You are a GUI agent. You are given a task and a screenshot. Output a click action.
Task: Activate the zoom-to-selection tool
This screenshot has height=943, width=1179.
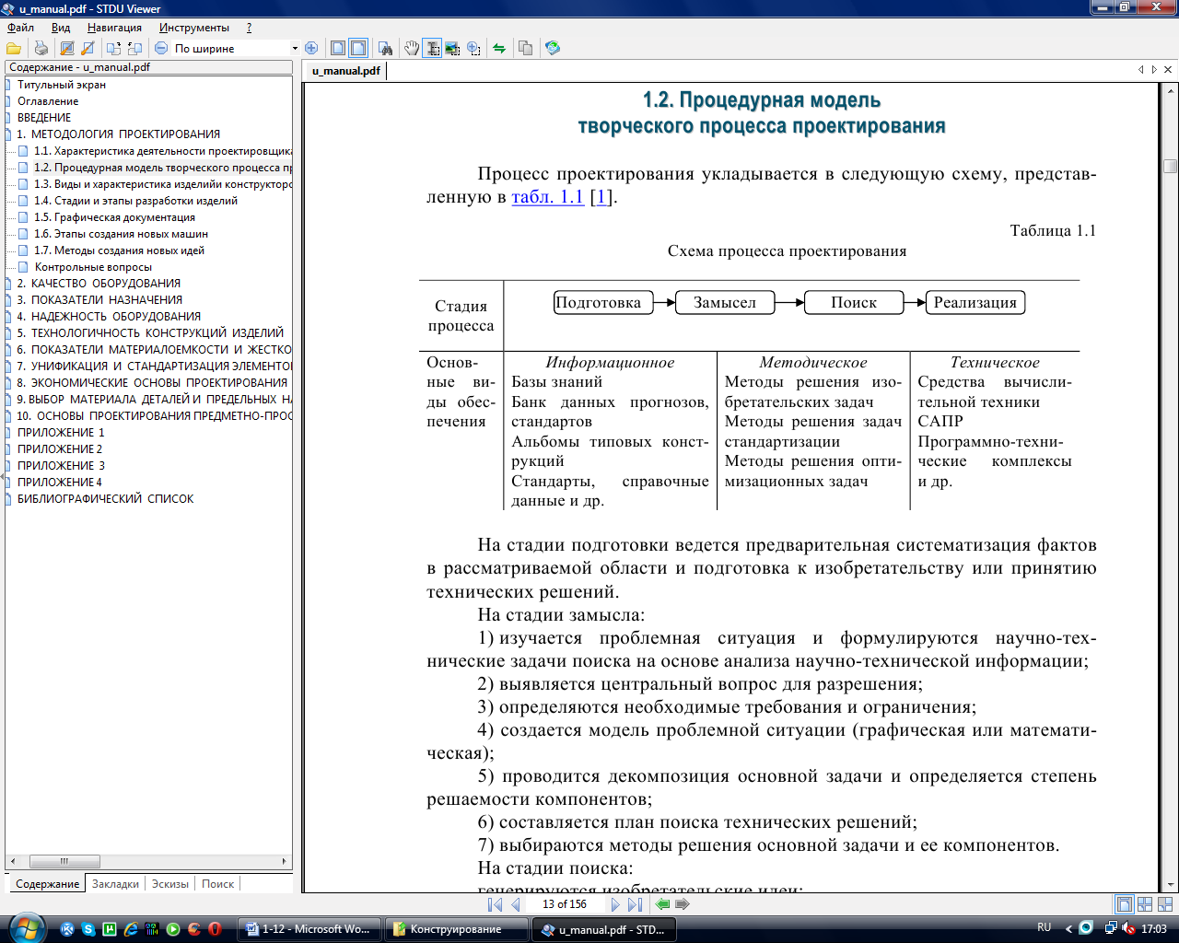click(x=473, y=48)
